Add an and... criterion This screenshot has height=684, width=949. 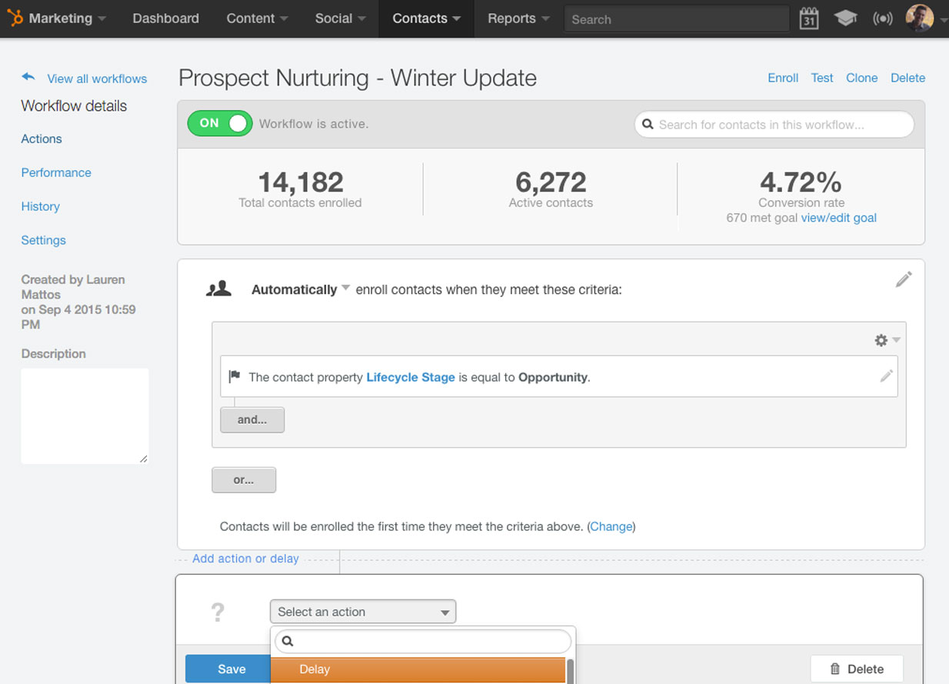coord(252,420)
